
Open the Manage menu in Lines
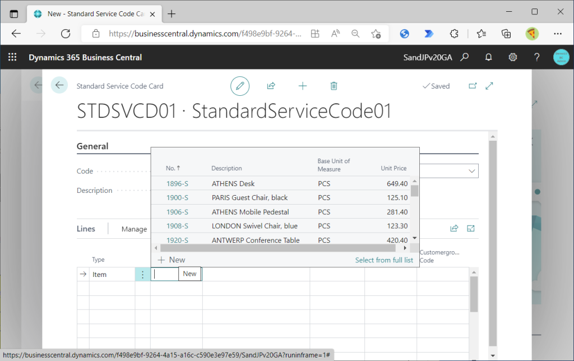point(134,229)
